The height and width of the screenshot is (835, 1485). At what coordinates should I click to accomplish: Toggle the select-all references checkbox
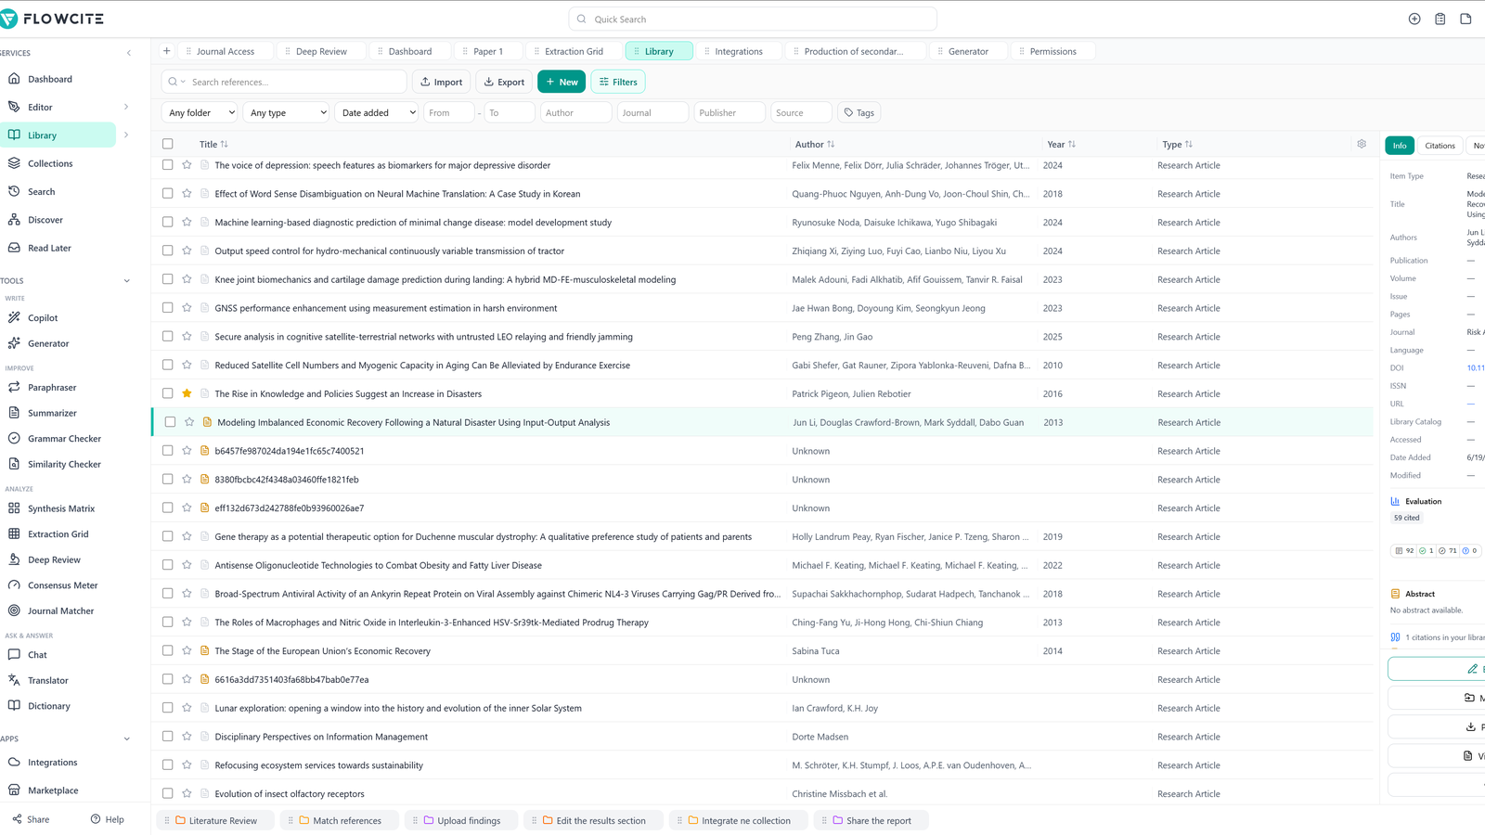pos(167,144)
